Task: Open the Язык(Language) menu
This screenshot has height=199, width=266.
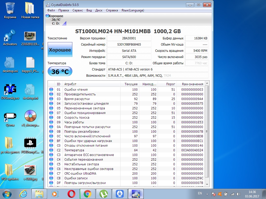Action: [133, 10]
